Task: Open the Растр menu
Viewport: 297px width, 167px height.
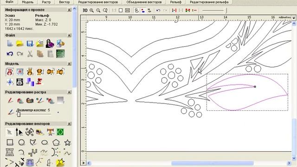Action: tap(46, 2)
